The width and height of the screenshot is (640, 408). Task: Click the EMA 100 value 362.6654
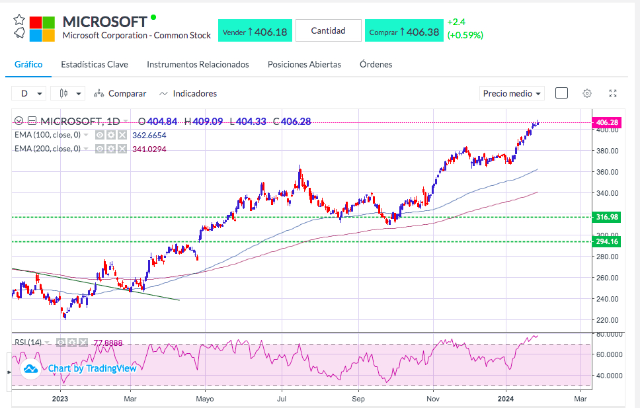149,135
